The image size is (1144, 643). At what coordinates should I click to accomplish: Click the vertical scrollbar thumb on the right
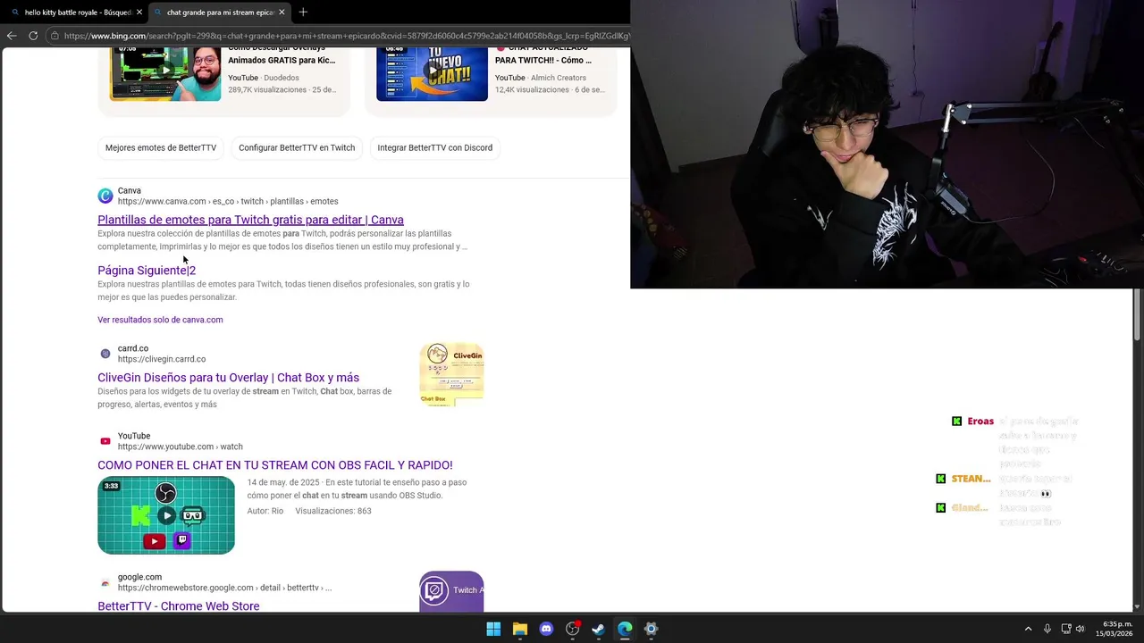[x=1138, y=316]
